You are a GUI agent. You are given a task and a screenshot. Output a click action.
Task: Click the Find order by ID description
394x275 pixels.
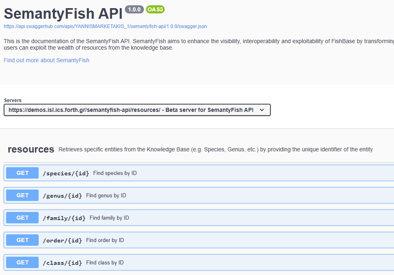[105, 240]
